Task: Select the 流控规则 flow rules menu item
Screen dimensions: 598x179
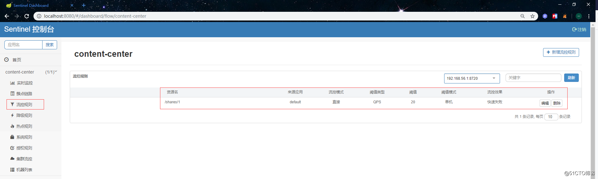Action: (24, 105)
